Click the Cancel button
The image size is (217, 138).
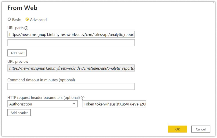(x=201, y=129)
